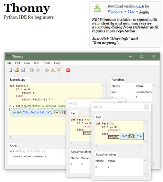The height and width of the screenshot is (182, 163).
Task: Save the file with the floppy icon
Action: (23, 70)
